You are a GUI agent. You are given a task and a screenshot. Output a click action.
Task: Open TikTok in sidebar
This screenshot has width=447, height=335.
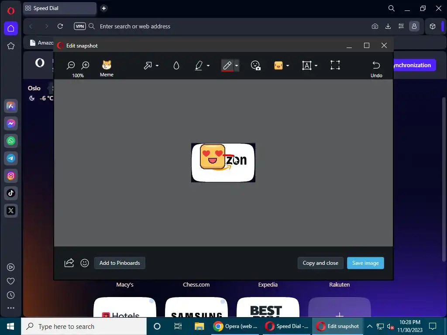coord(11,193)
